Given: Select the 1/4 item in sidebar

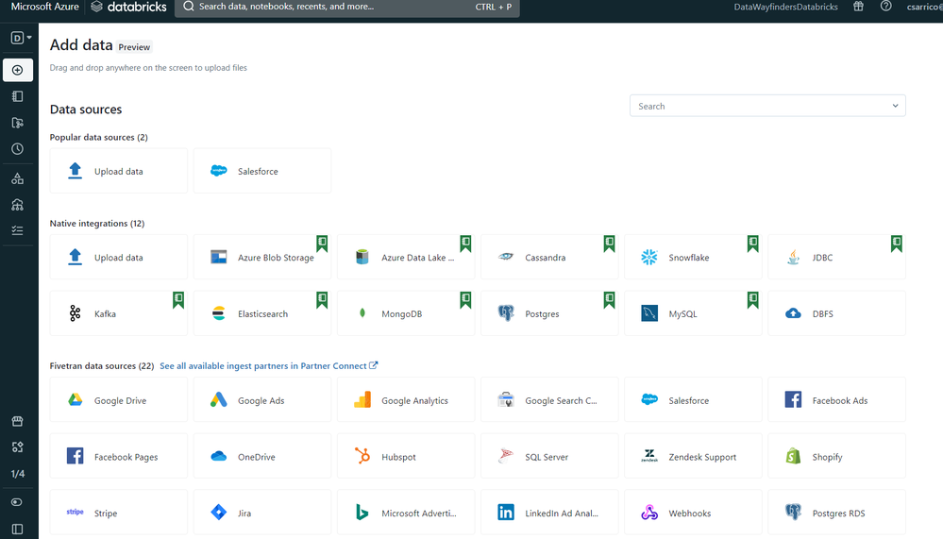Looking at the screenshot, I should tap(18, 474).
